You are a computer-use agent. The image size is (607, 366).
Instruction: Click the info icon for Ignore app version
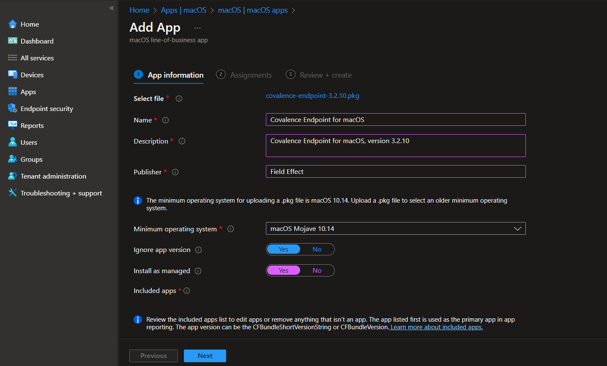pyautogui.click(x=199, y=250)
